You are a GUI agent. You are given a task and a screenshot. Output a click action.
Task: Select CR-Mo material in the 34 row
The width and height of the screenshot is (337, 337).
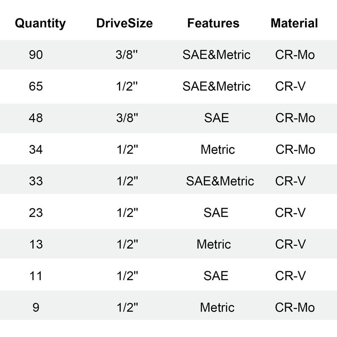point(295,150)
